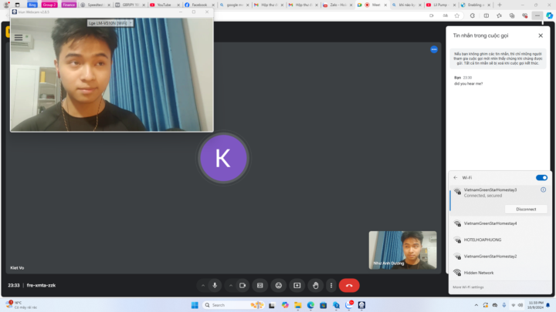
Task: Switch to the Zalo browser tab
Action: [338, 5]
